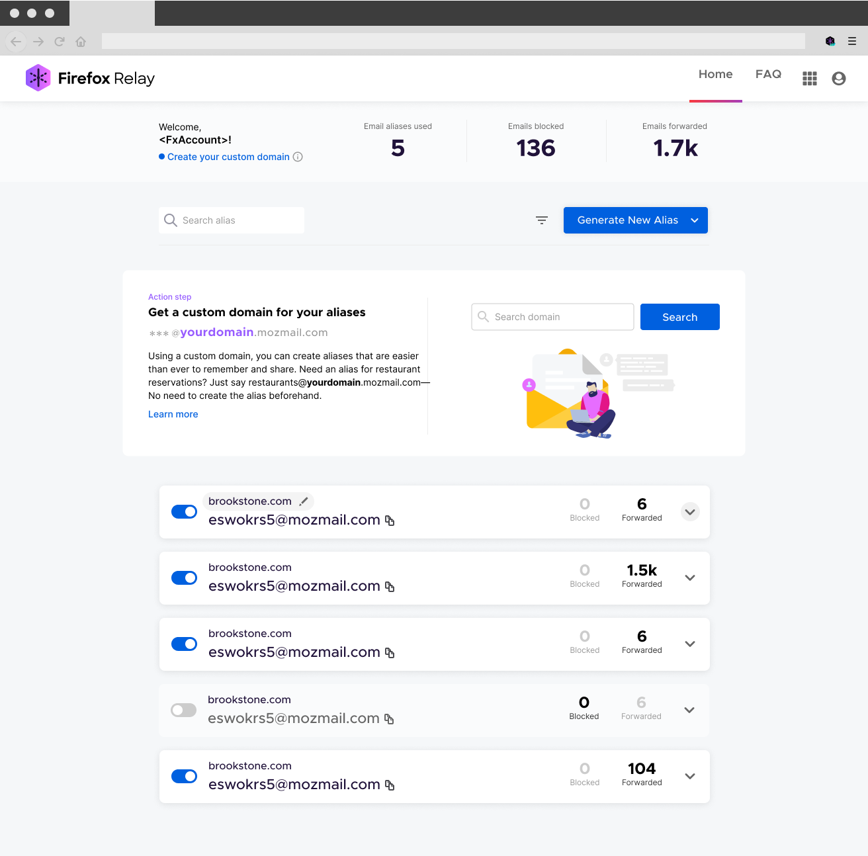The width and height of the screenshot is (868, 856).
Task: Click the 104 Forwarded value
Action: tap(642, 769)
